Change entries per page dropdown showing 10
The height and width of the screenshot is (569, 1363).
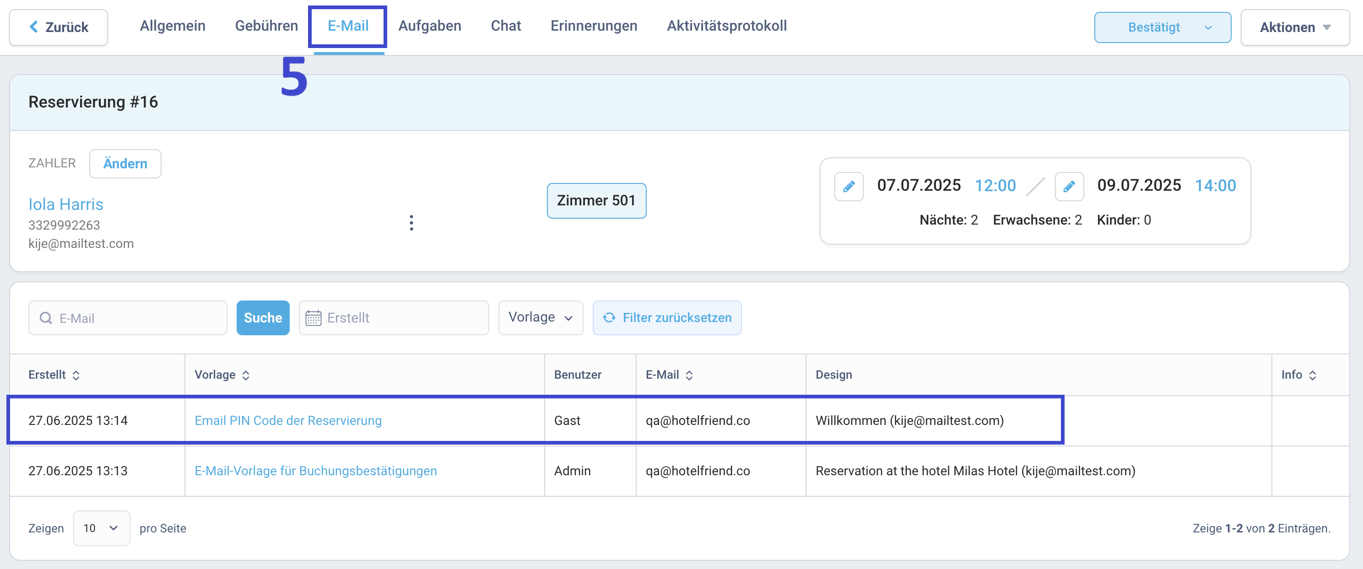coord(101,528)
